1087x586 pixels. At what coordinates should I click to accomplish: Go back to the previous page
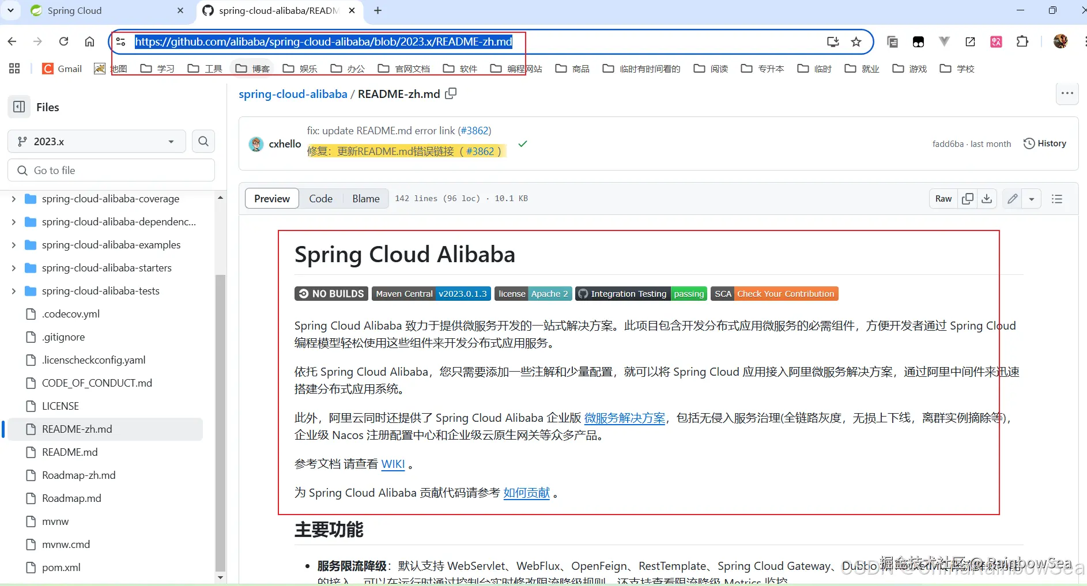[x=12, y=41]
